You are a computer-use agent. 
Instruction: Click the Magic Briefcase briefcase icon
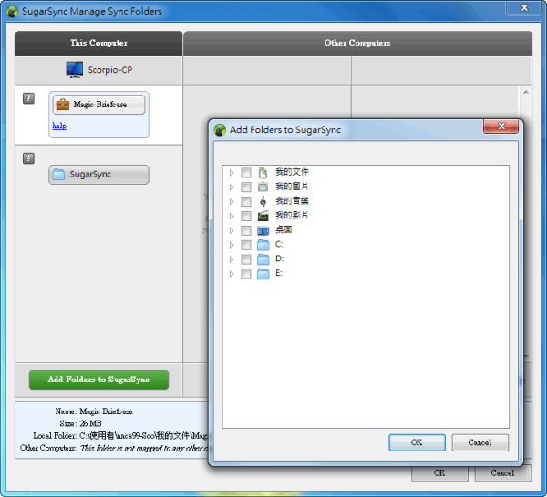tap(63, 104)
